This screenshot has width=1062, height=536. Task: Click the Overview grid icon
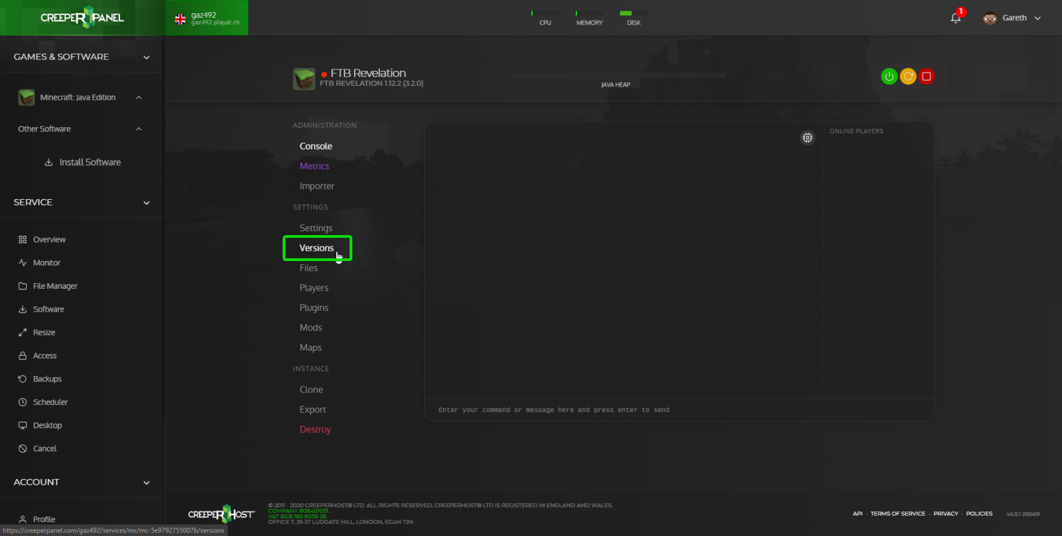23,240
